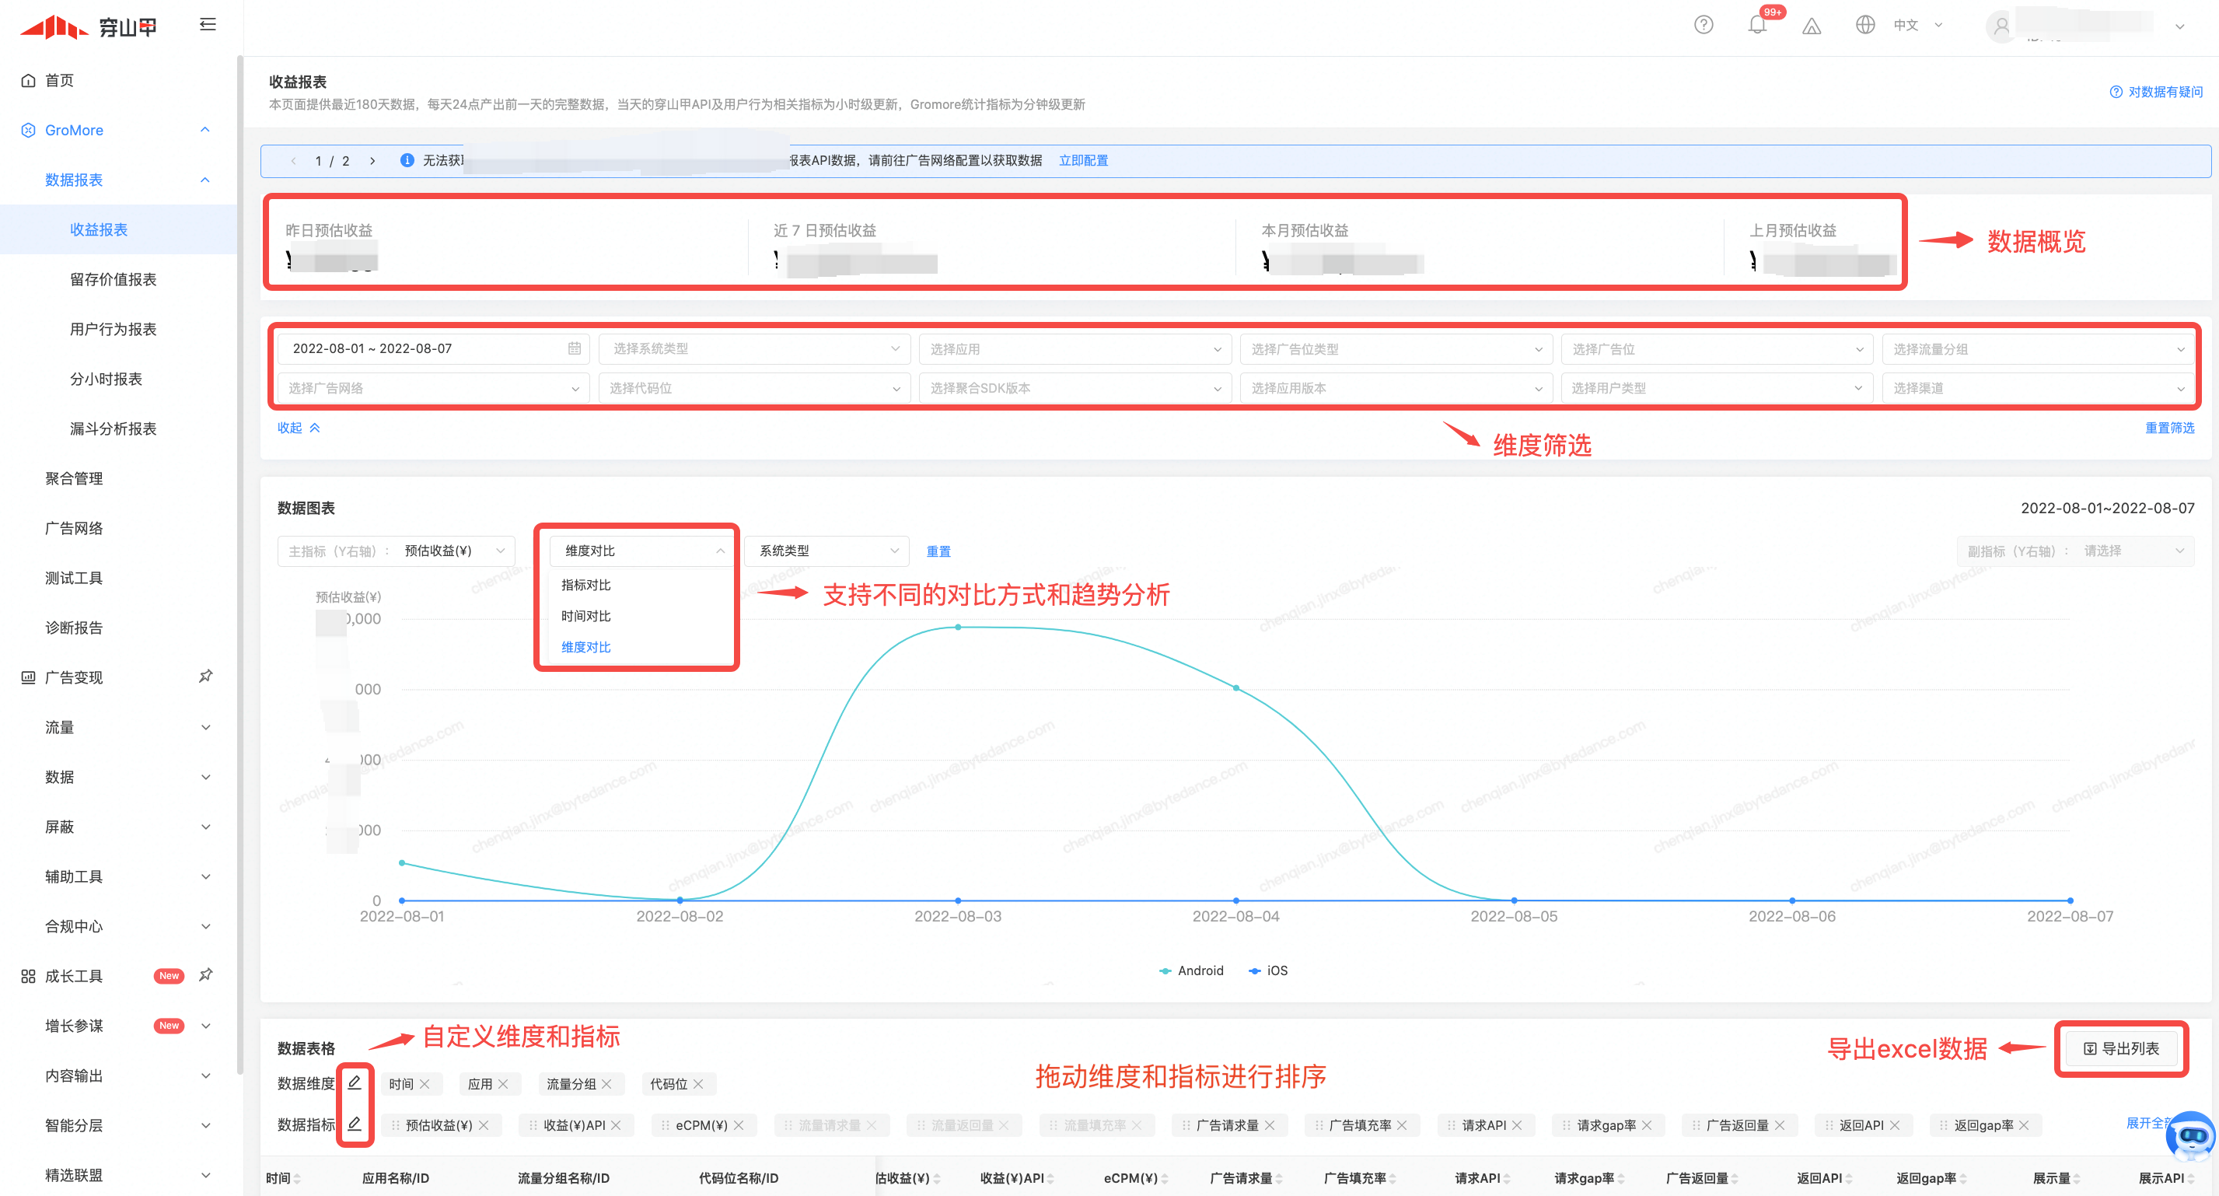Edit data dimensions pencil icon
The image size is (2219, 1196).
(x=354, y=1082)
